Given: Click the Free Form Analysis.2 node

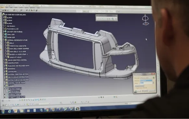Looking at the screenshot, I should [x=15, y=89].
